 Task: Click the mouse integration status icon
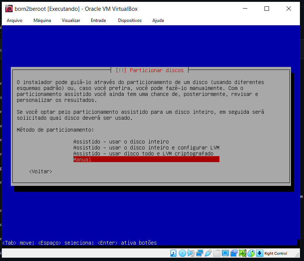pos(251,253)
